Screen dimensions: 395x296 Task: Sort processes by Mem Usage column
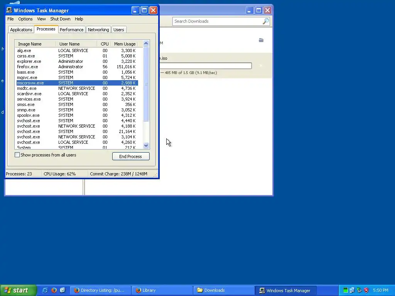tap(125, 44)
